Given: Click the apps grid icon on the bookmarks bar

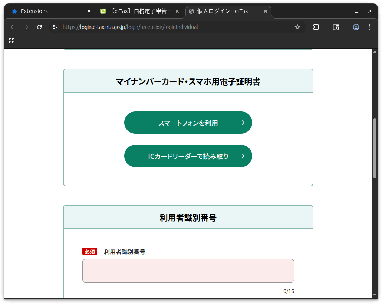Looking at the screenshot, I should pyautogui.click(x=12, y=41).
